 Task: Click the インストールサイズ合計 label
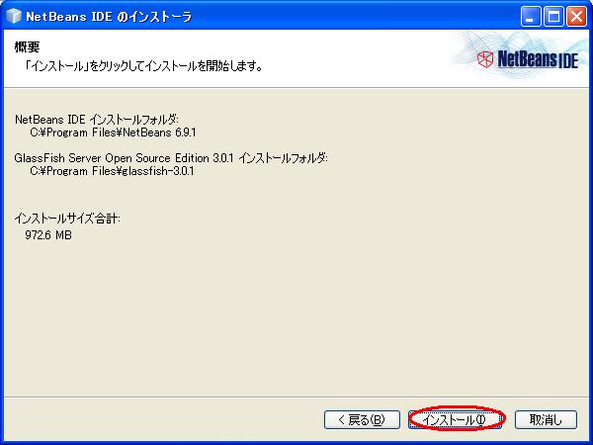pos(67,219)
